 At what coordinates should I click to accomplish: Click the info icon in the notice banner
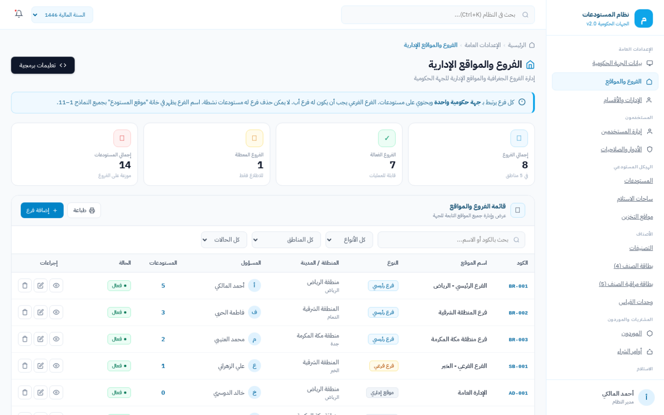tap(522, 102)
